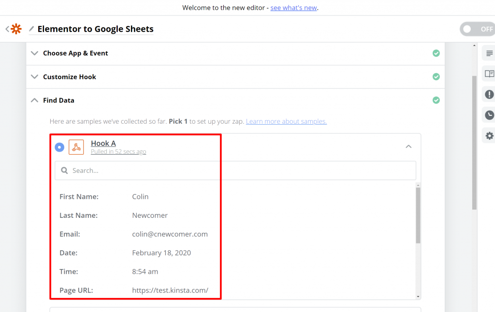Expand the Choose App & Event section
This screenshot has height=312, width=495.
pyautogui.click(x=34, y=53)
